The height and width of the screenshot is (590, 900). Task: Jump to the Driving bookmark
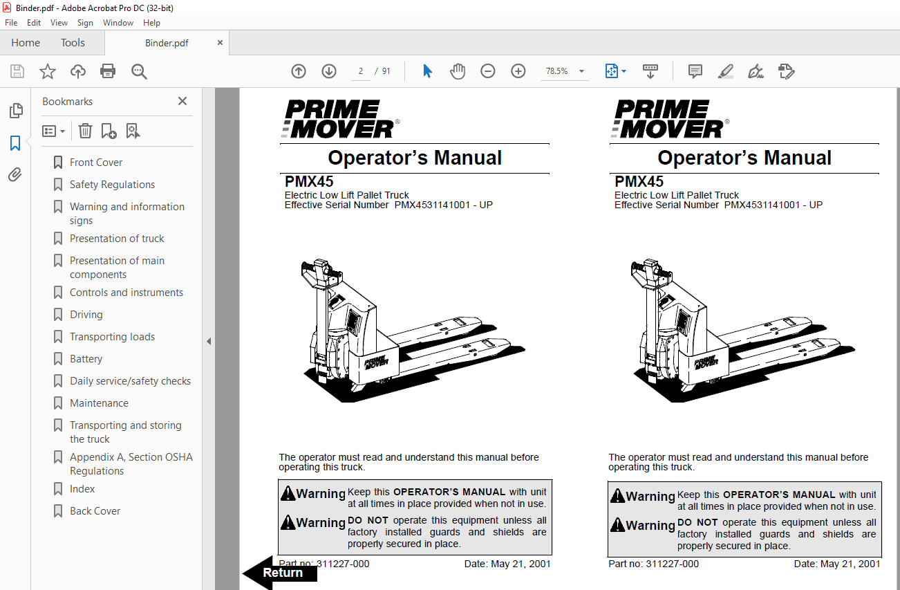(86, 315)
